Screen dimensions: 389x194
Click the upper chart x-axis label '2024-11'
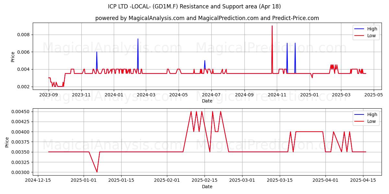(277, 94)
